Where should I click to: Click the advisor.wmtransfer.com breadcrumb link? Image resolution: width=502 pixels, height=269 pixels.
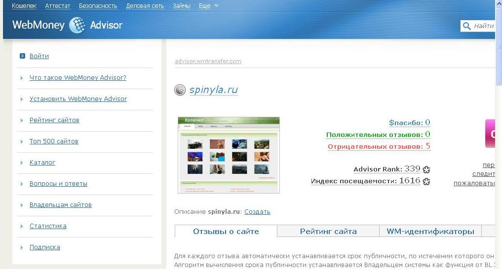[x=208, y=61]
